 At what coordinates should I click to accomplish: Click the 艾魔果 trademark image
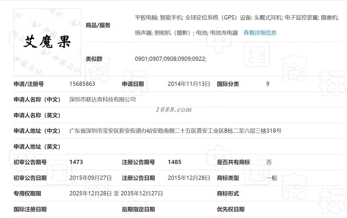47,42
